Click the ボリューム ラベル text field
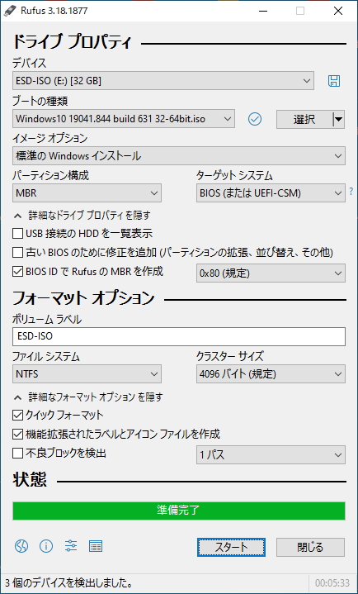 (x=179, y=337)
